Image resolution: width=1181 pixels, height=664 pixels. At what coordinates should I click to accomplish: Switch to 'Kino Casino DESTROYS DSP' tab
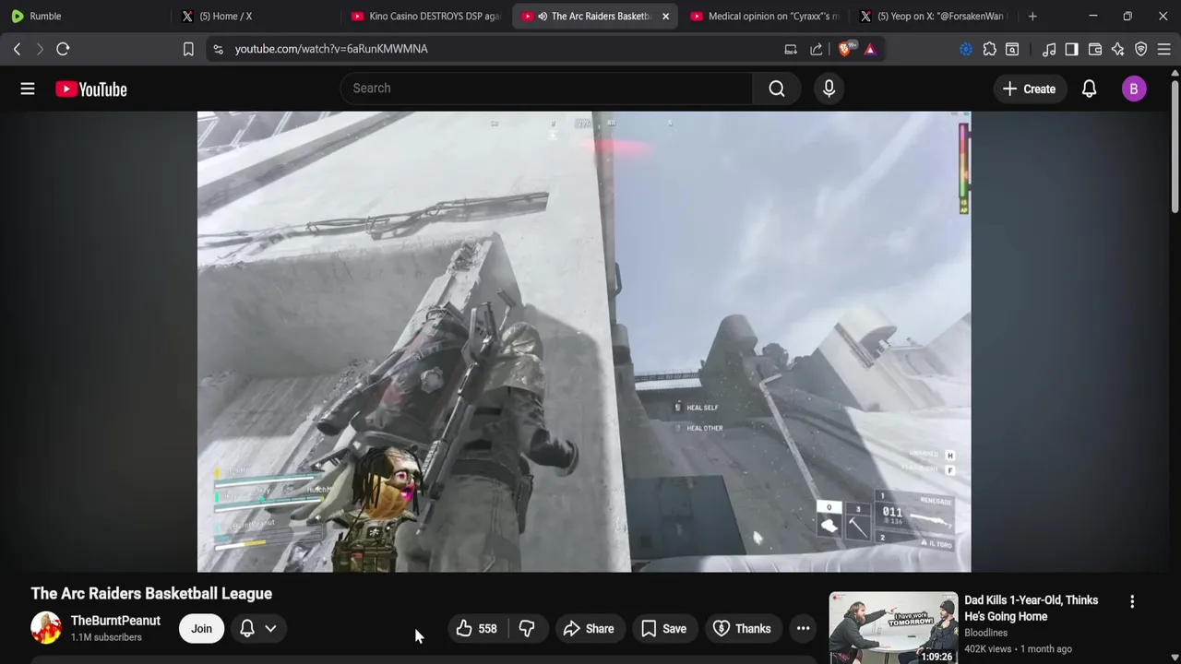(x=424, y=16)
